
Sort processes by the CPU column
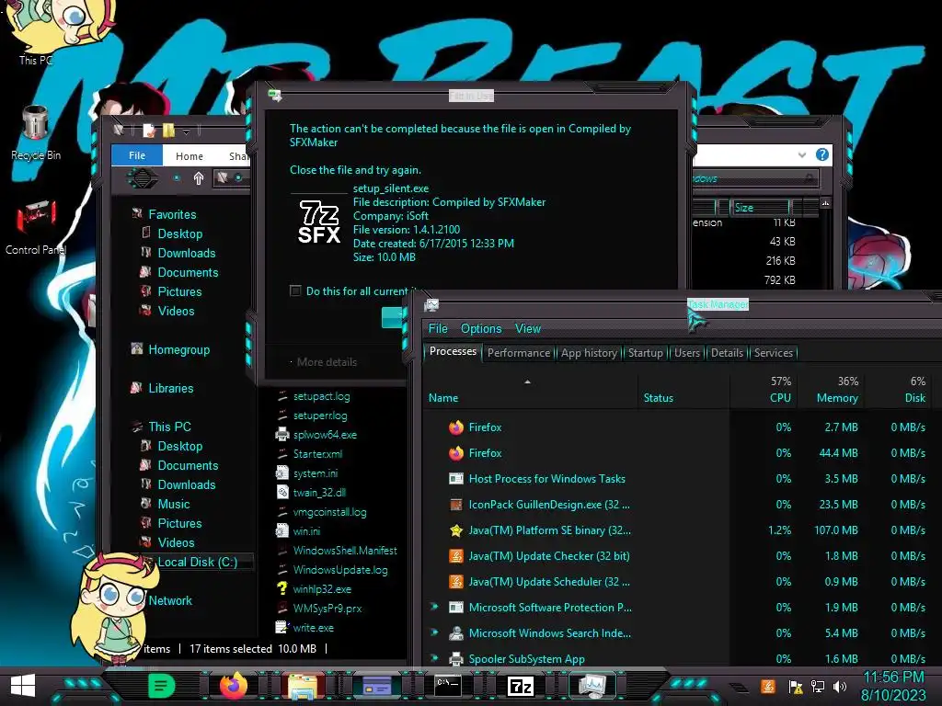[x=764, y=390]
